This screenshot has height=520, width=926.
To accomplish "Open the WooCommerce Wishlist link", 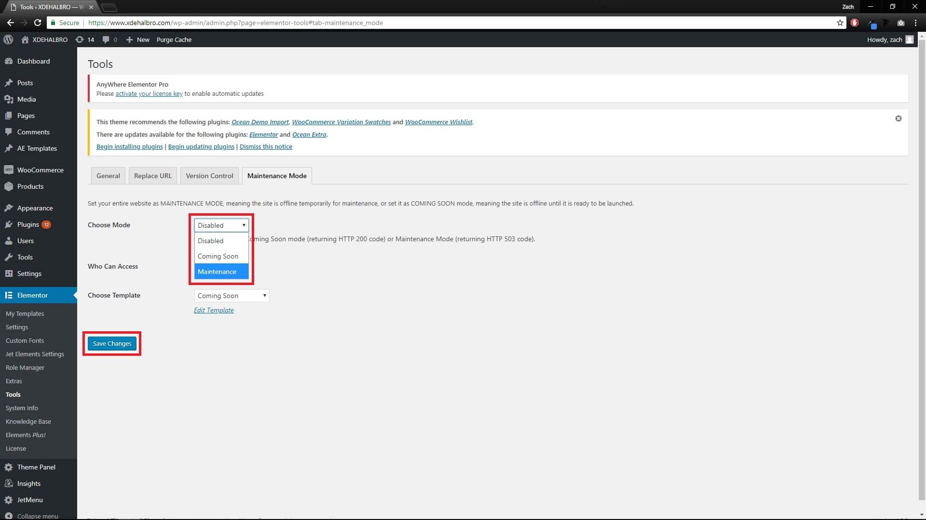I will pyautogui.click(x=438, y=122).
